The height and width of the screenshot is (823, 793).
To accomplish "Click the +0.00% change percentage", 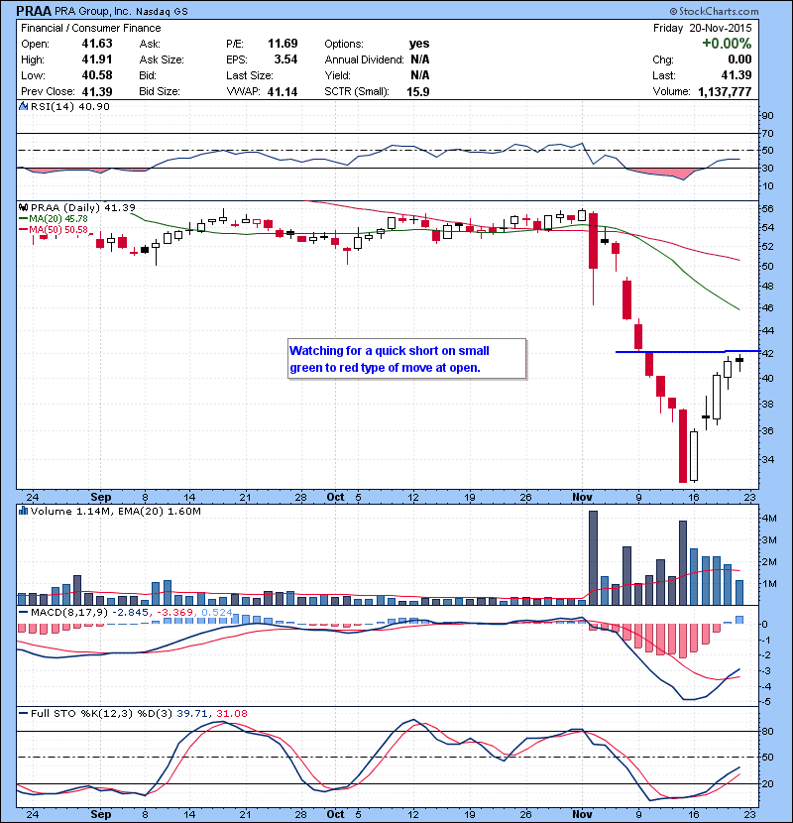I will click(x=727, y=43).
